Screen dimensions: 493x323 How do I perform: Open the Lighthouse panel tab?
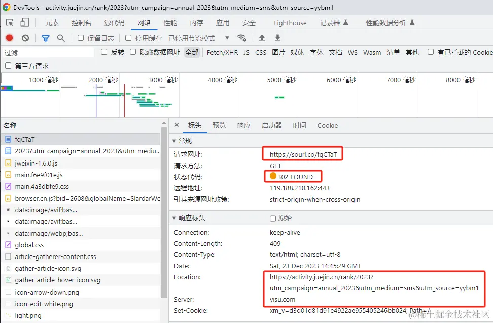290,23
